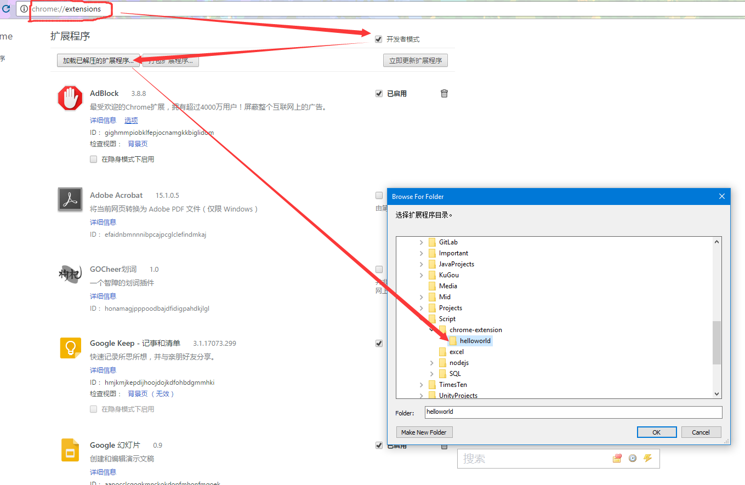Untick the Google 幻灯片 enabled checkbox
This screenshot has height=485, width=745.
[x=379, y=446]
